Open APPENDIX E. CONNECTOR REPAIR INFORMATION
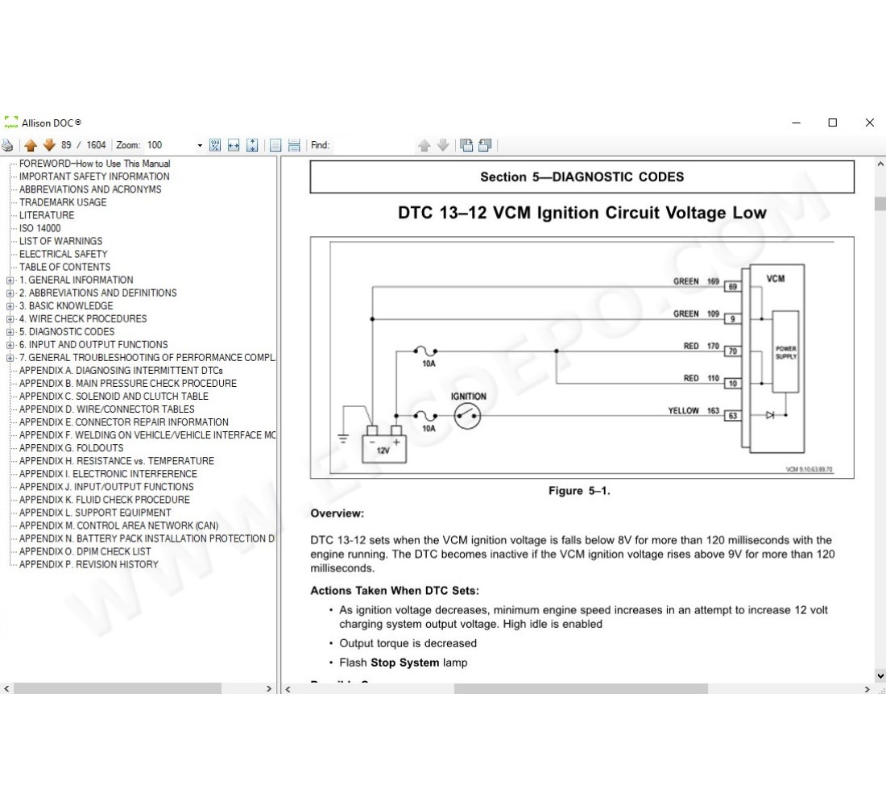The image size is (886, 806). pyautogui.click(x=124, y=422)
